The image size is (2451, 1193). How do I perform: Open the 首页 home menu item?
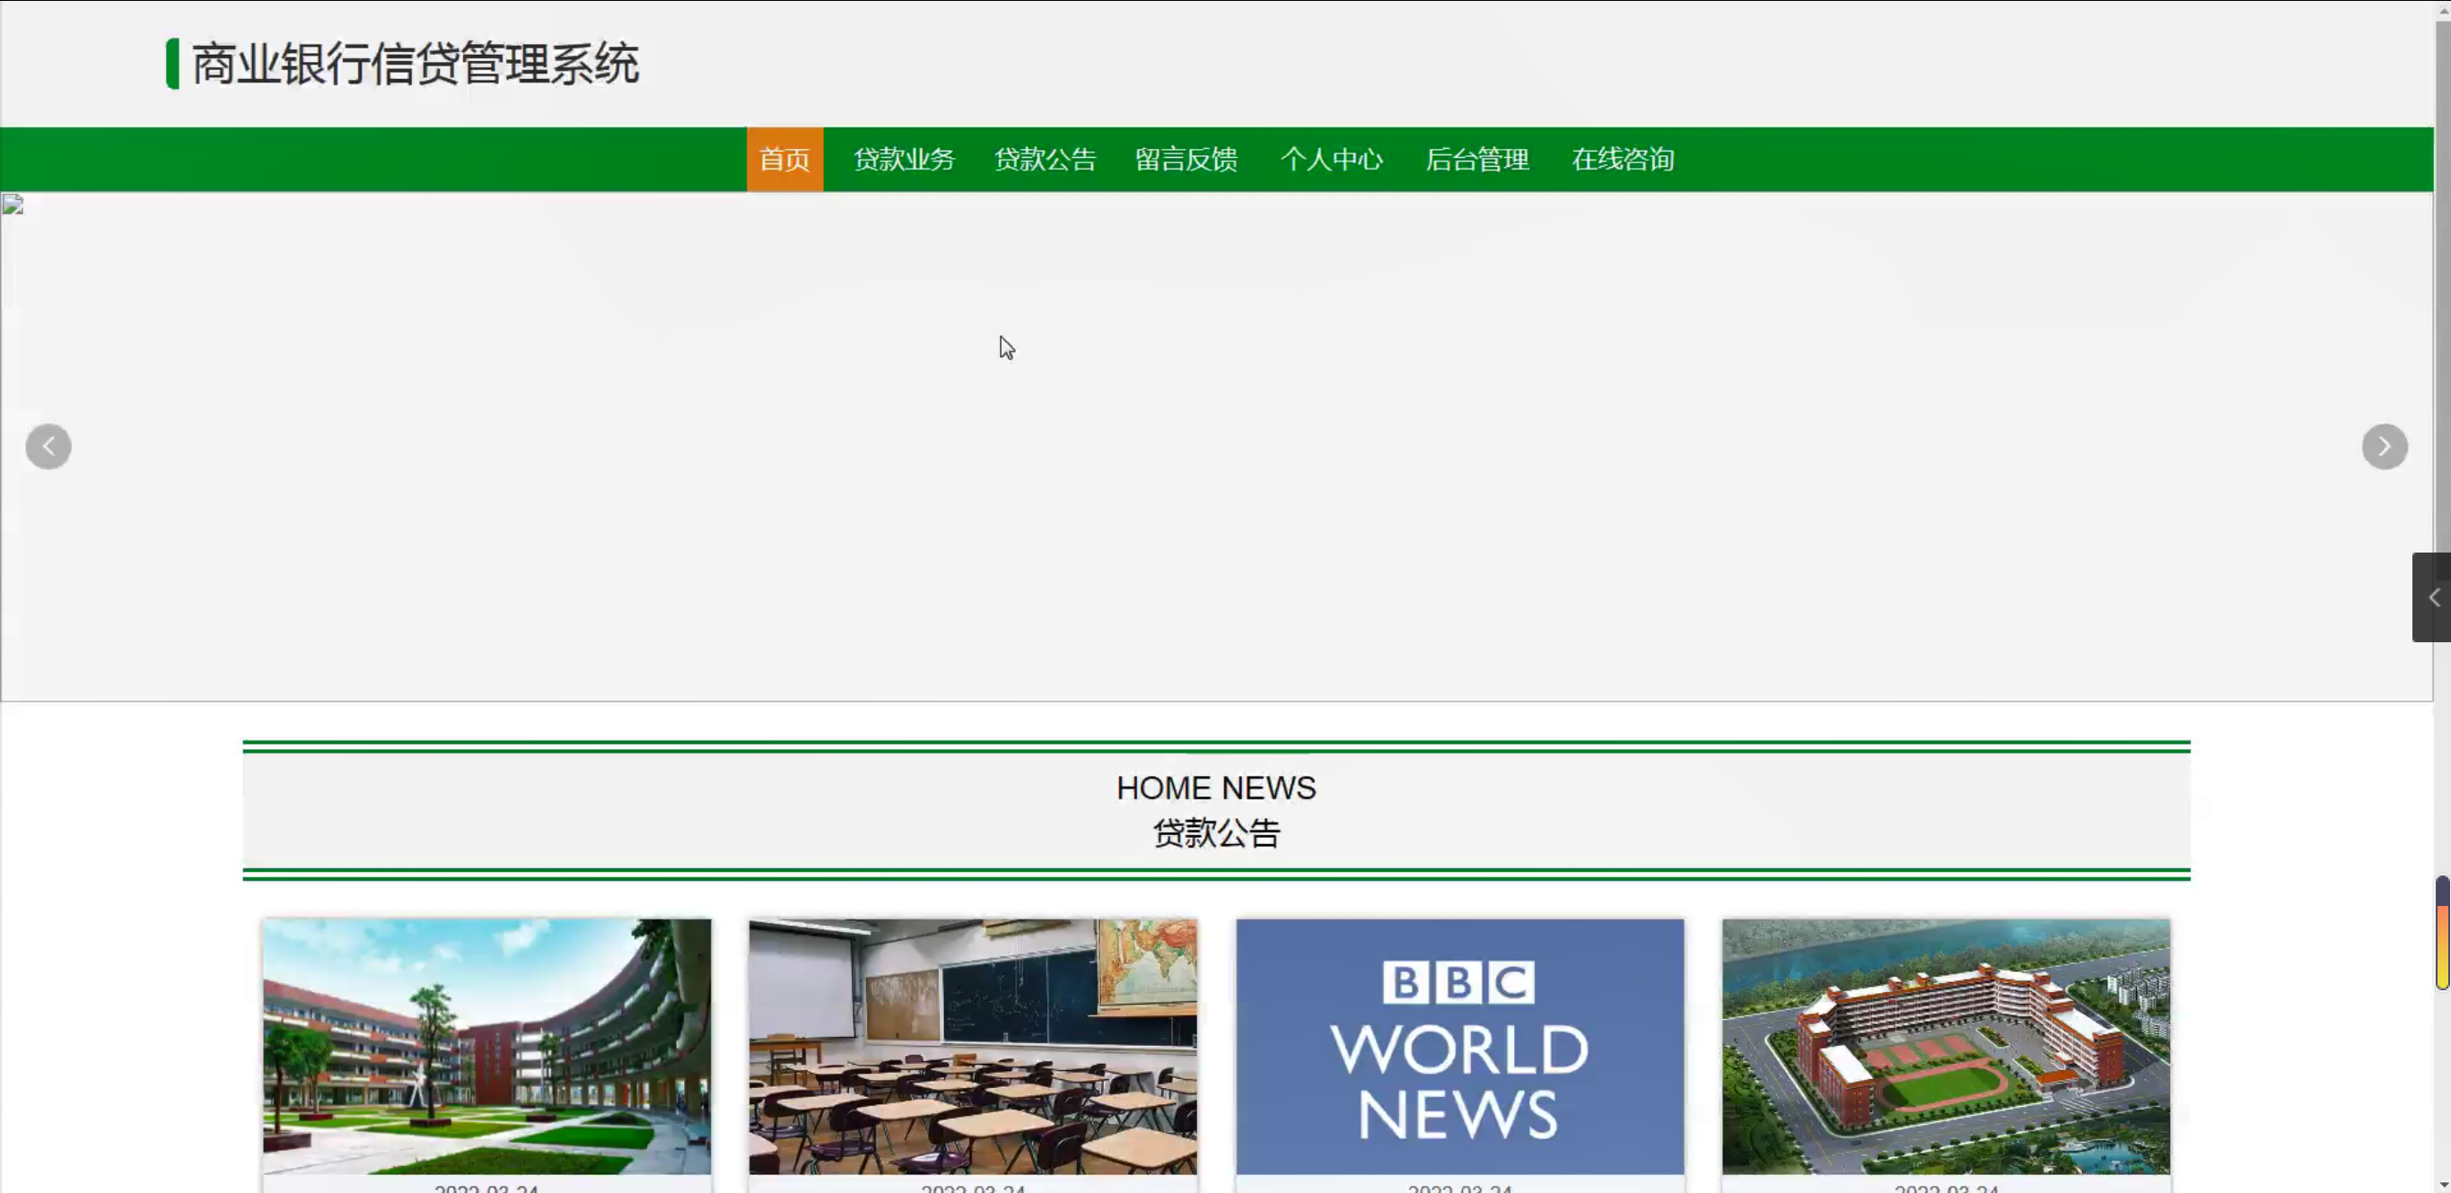pyautogui.click(x=784, y=160)
